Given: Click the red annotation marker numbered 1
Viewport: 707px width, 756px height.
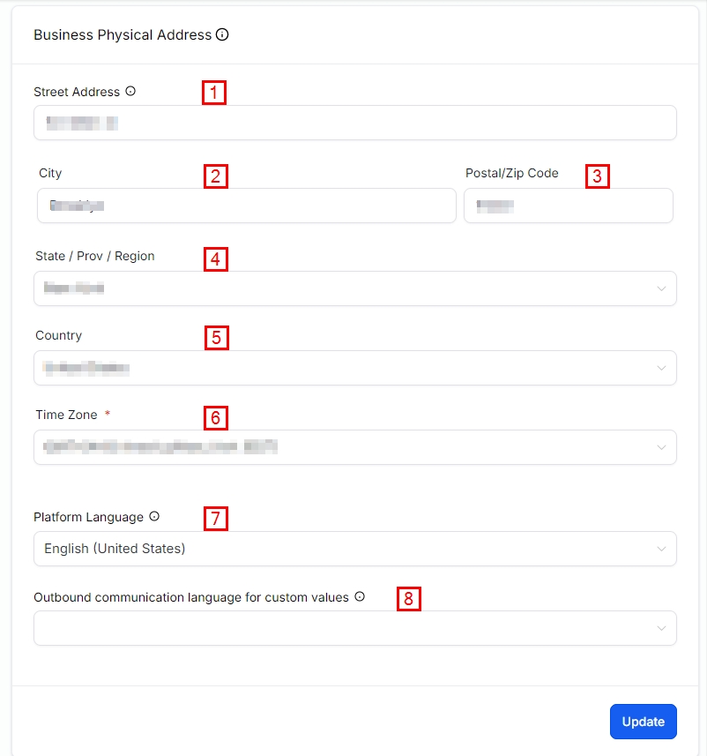Looking at the screenshot, I should (x=214, y=93).
